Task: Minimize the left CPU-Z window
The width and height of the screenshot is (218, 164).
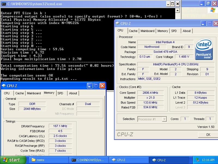Action: click(90, 86)
